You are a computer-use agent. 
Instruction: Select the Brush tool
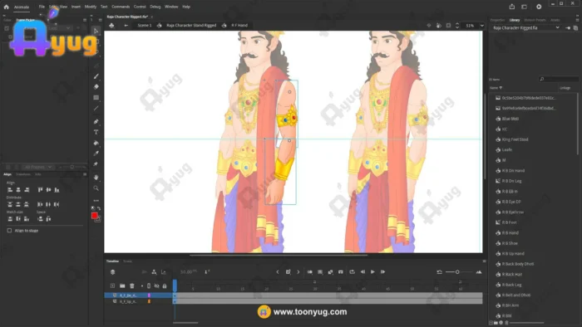click(96, 76)
